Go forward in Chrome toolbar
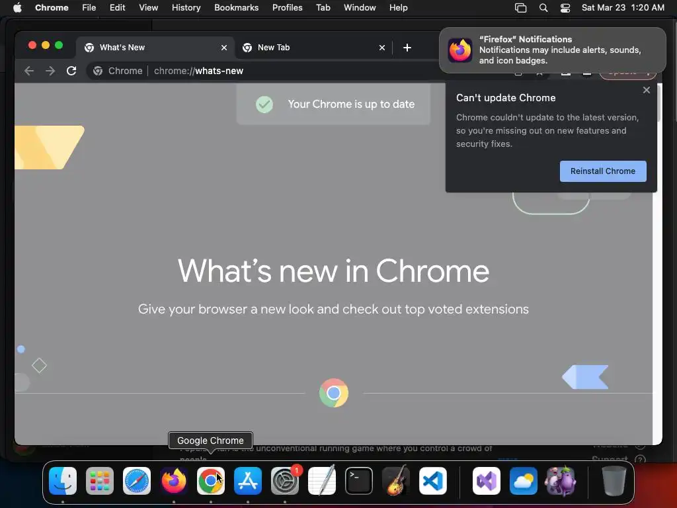Image resolution: width=677 pixels, height=508 pixels. tap(50, 71)
